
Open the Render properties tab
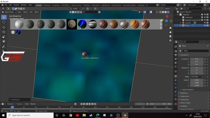click(176, 51)
